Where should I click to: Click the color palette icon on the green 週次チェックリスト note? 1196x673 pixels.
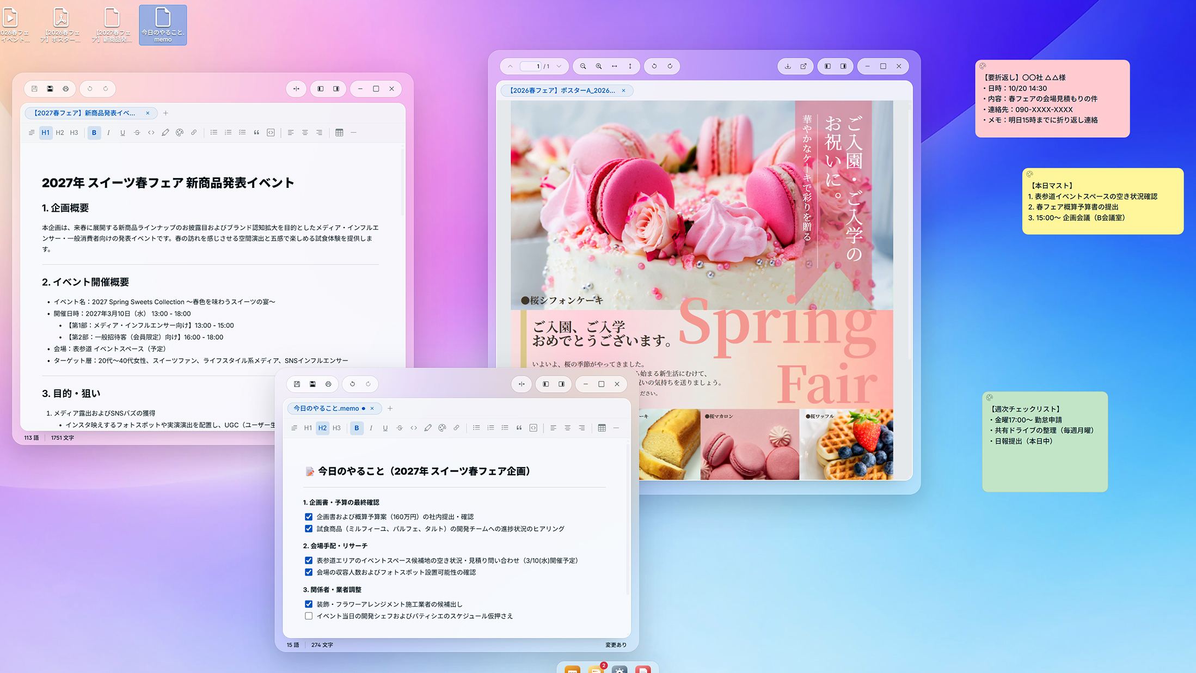pyautogui.click(x=990, y=397)
